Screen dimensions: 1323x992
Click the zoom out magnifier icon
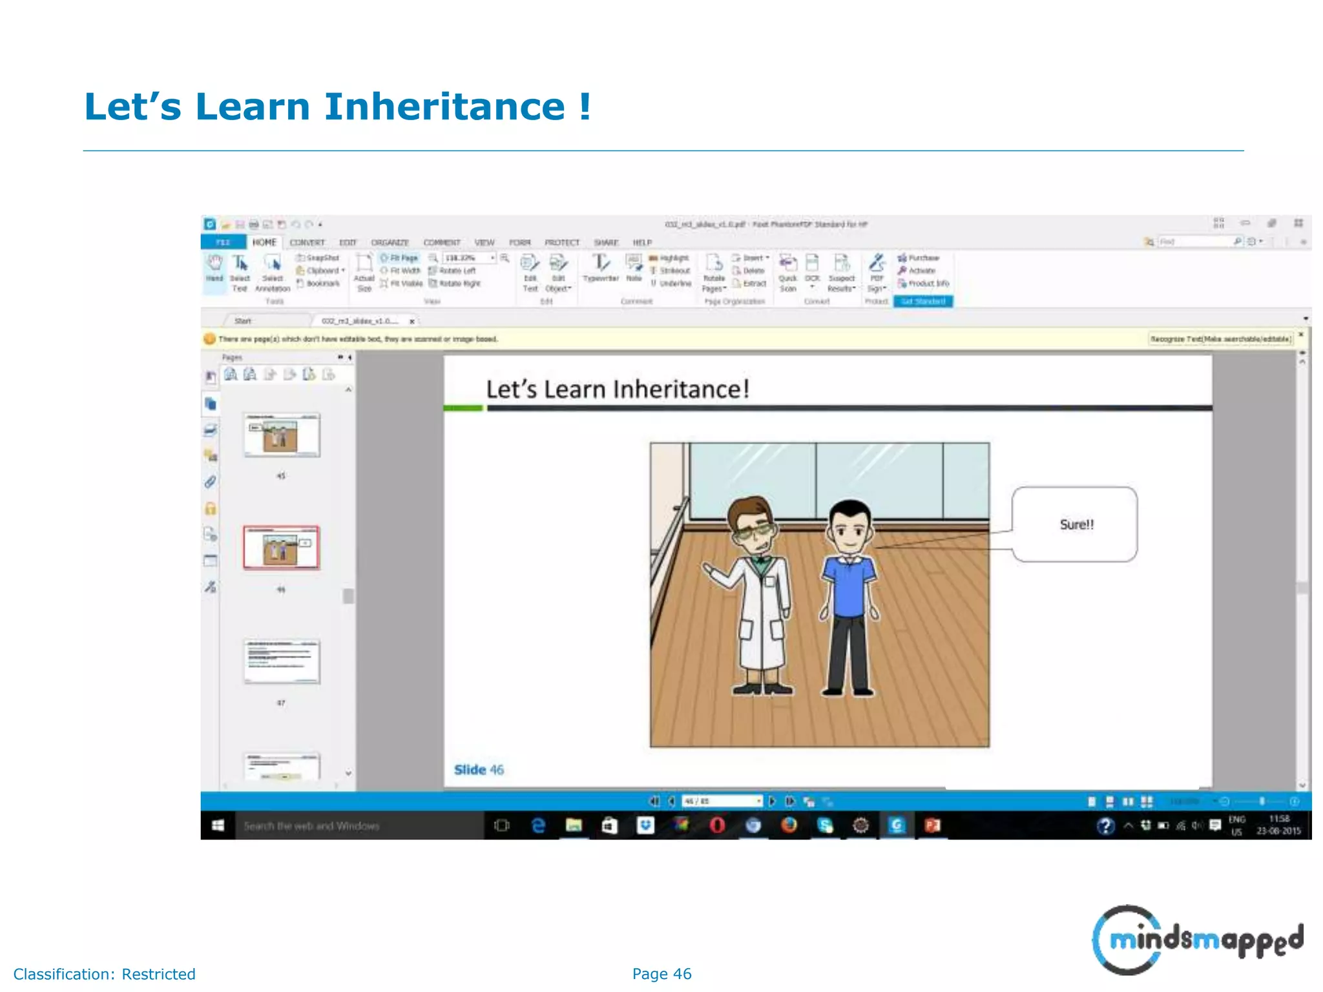point(433,258)
